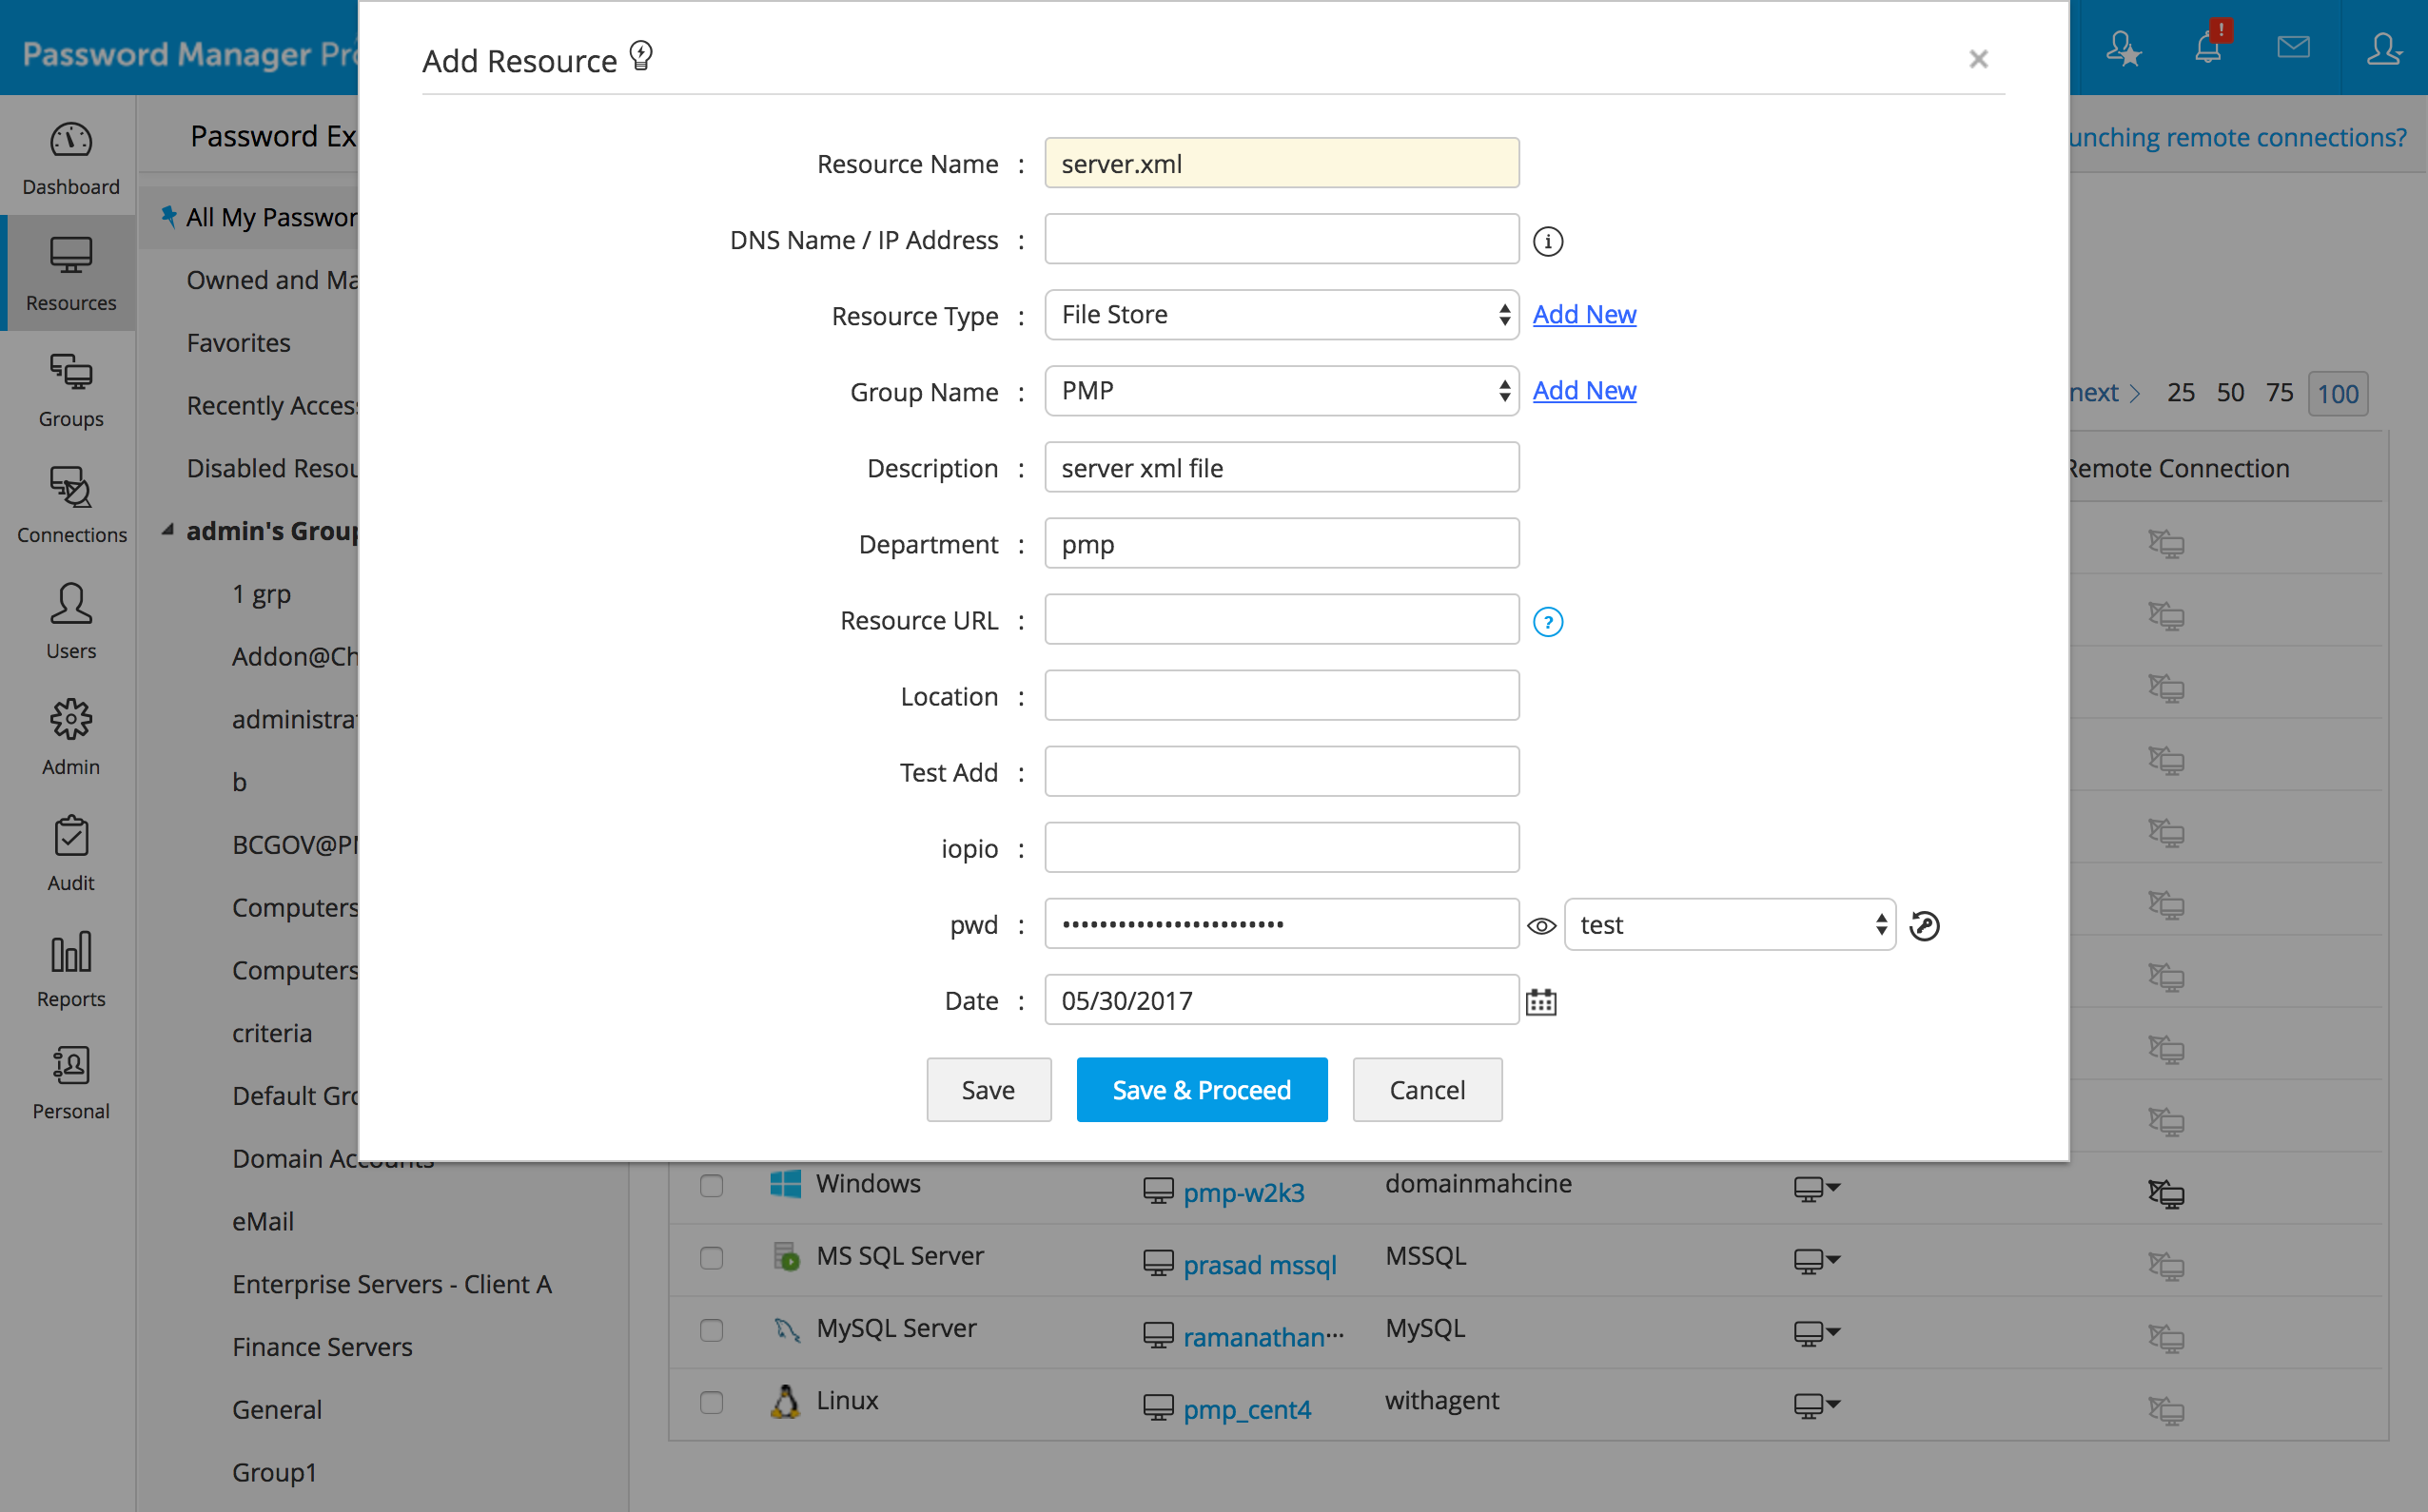Viewport: 2428px width, 1512px height.
Task: Open the mail envelope icon in header
Action: (2293, 47)
